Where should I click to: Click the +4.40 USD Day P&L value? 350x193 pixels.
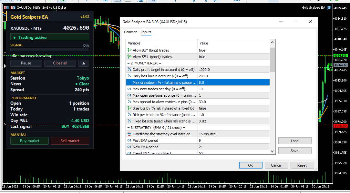coord(79,121)
